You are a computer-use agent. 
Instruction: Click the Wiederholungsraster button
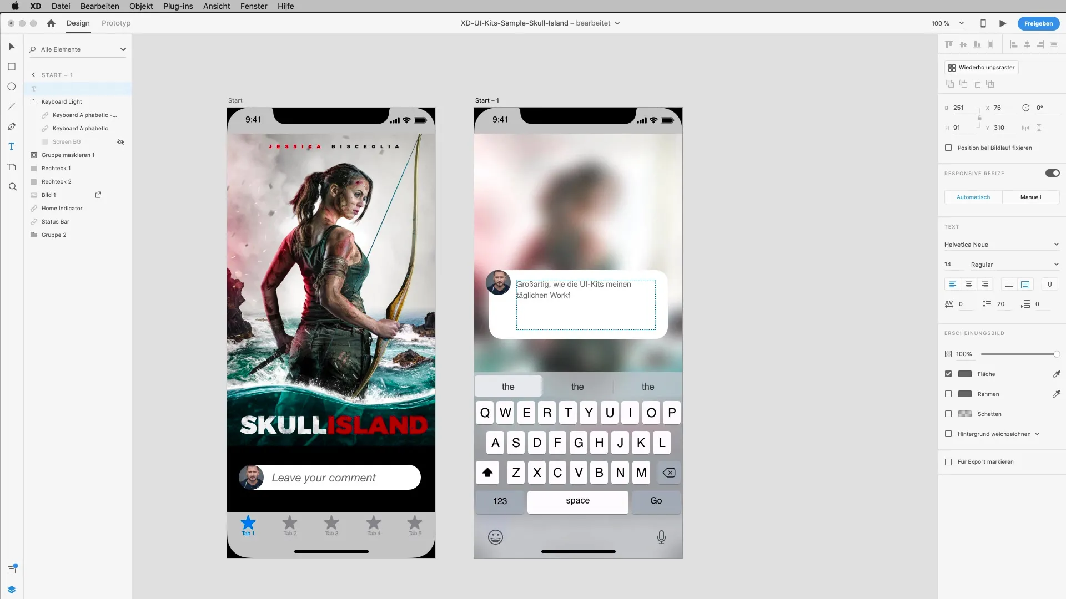(982, 68)
